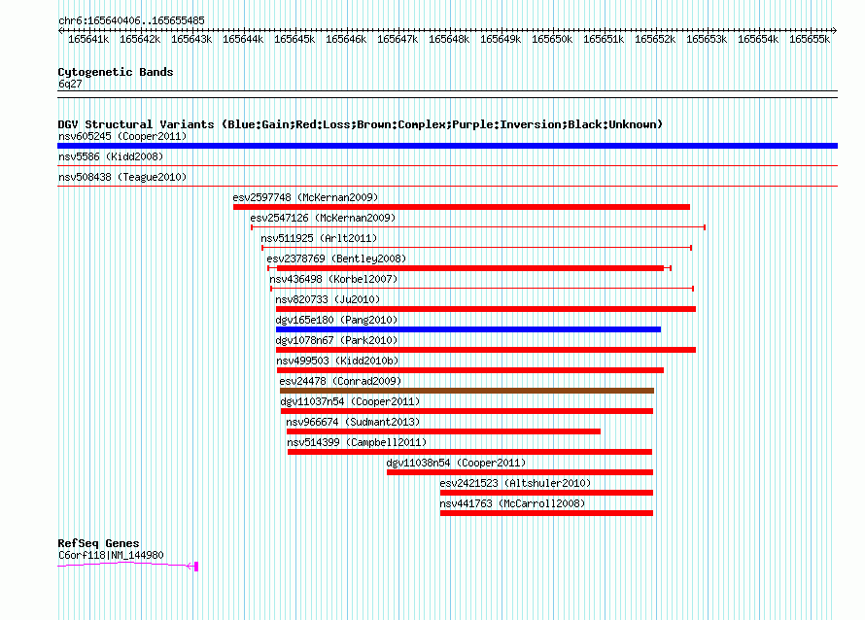Select the esv2378769 (Bentley2008) label

point(336,258)
